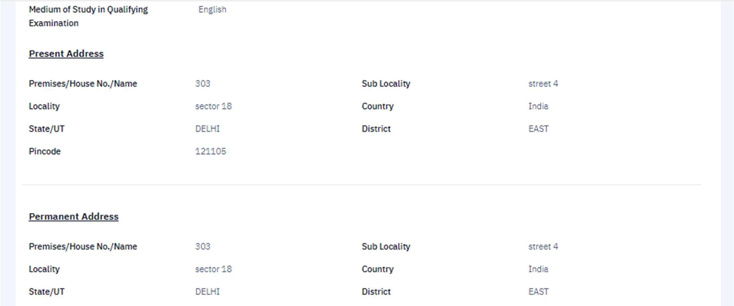Screen dimensions: 734x306
Task: Click permanent address DELHI state value
Action: pos(207,292)
